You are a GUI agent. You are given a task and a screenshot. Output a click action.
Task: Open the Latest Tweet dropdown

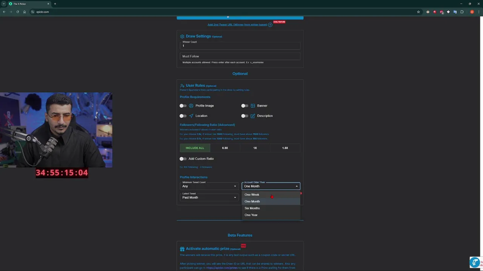point(209,198)
